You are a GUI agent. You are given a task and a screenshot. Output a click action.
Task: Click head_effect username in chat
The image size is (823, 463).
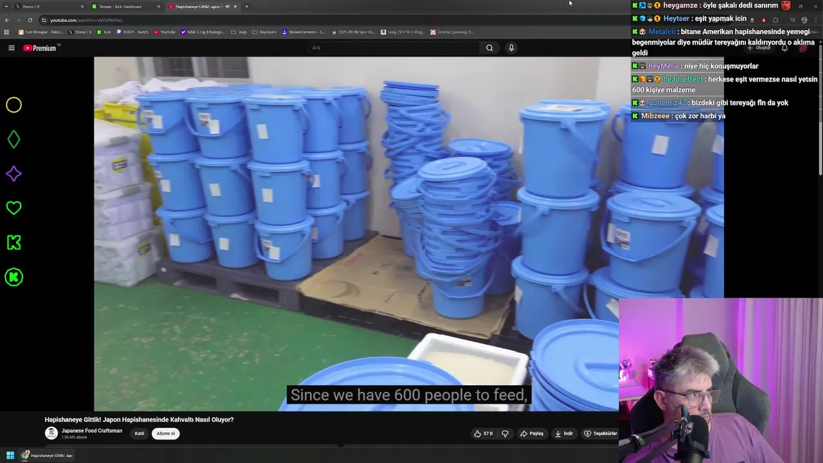coord(683,79)
